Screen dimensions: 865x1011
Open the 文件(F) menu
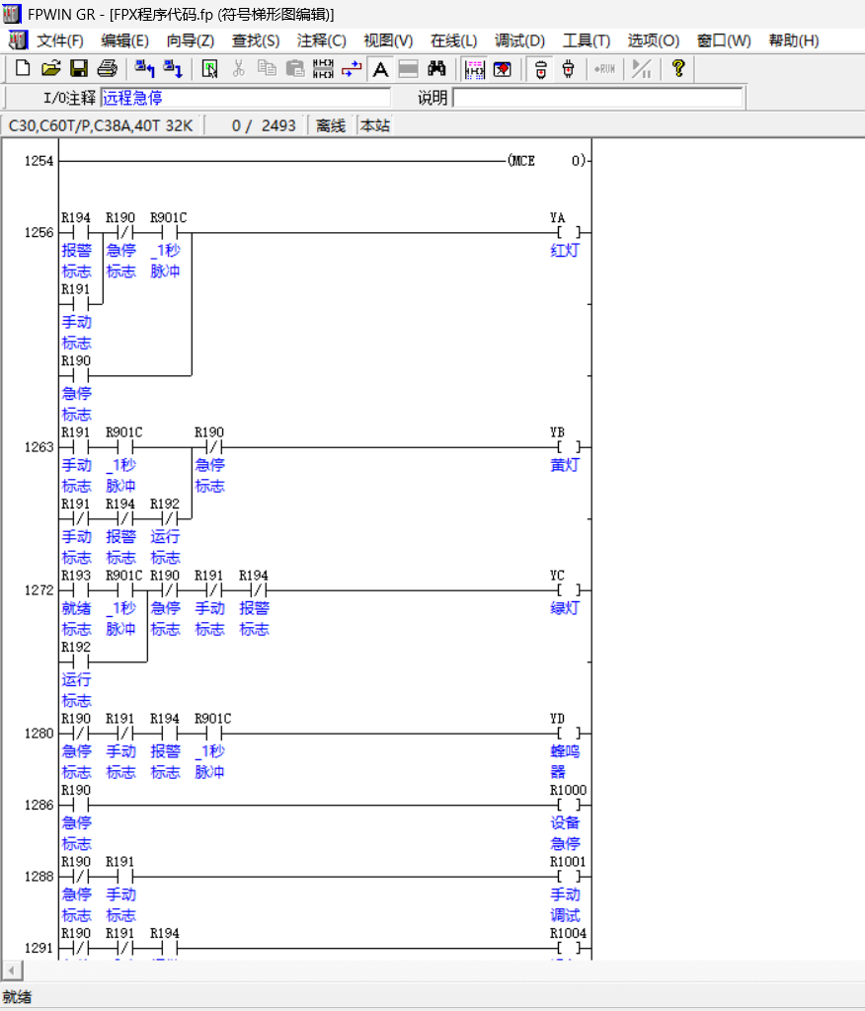click(59, 40)
